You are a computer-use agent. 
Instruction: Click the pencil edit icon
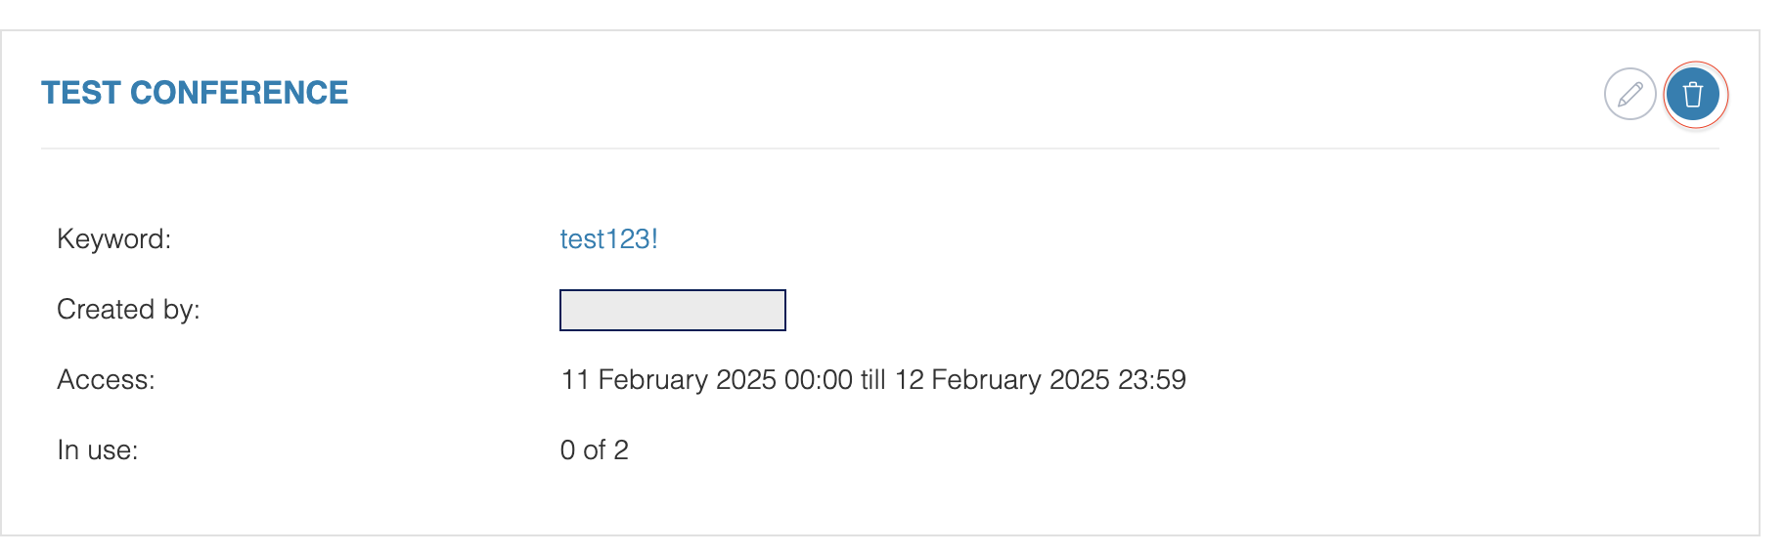tap(1629, 95)
